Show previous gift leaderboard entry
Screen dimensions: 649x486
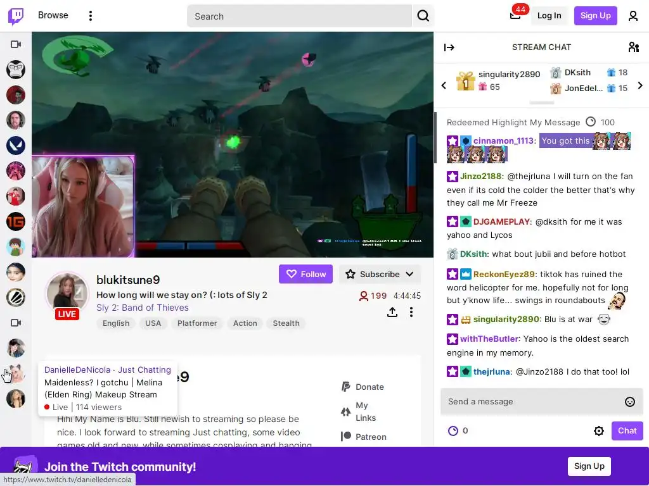click(444, 85)
